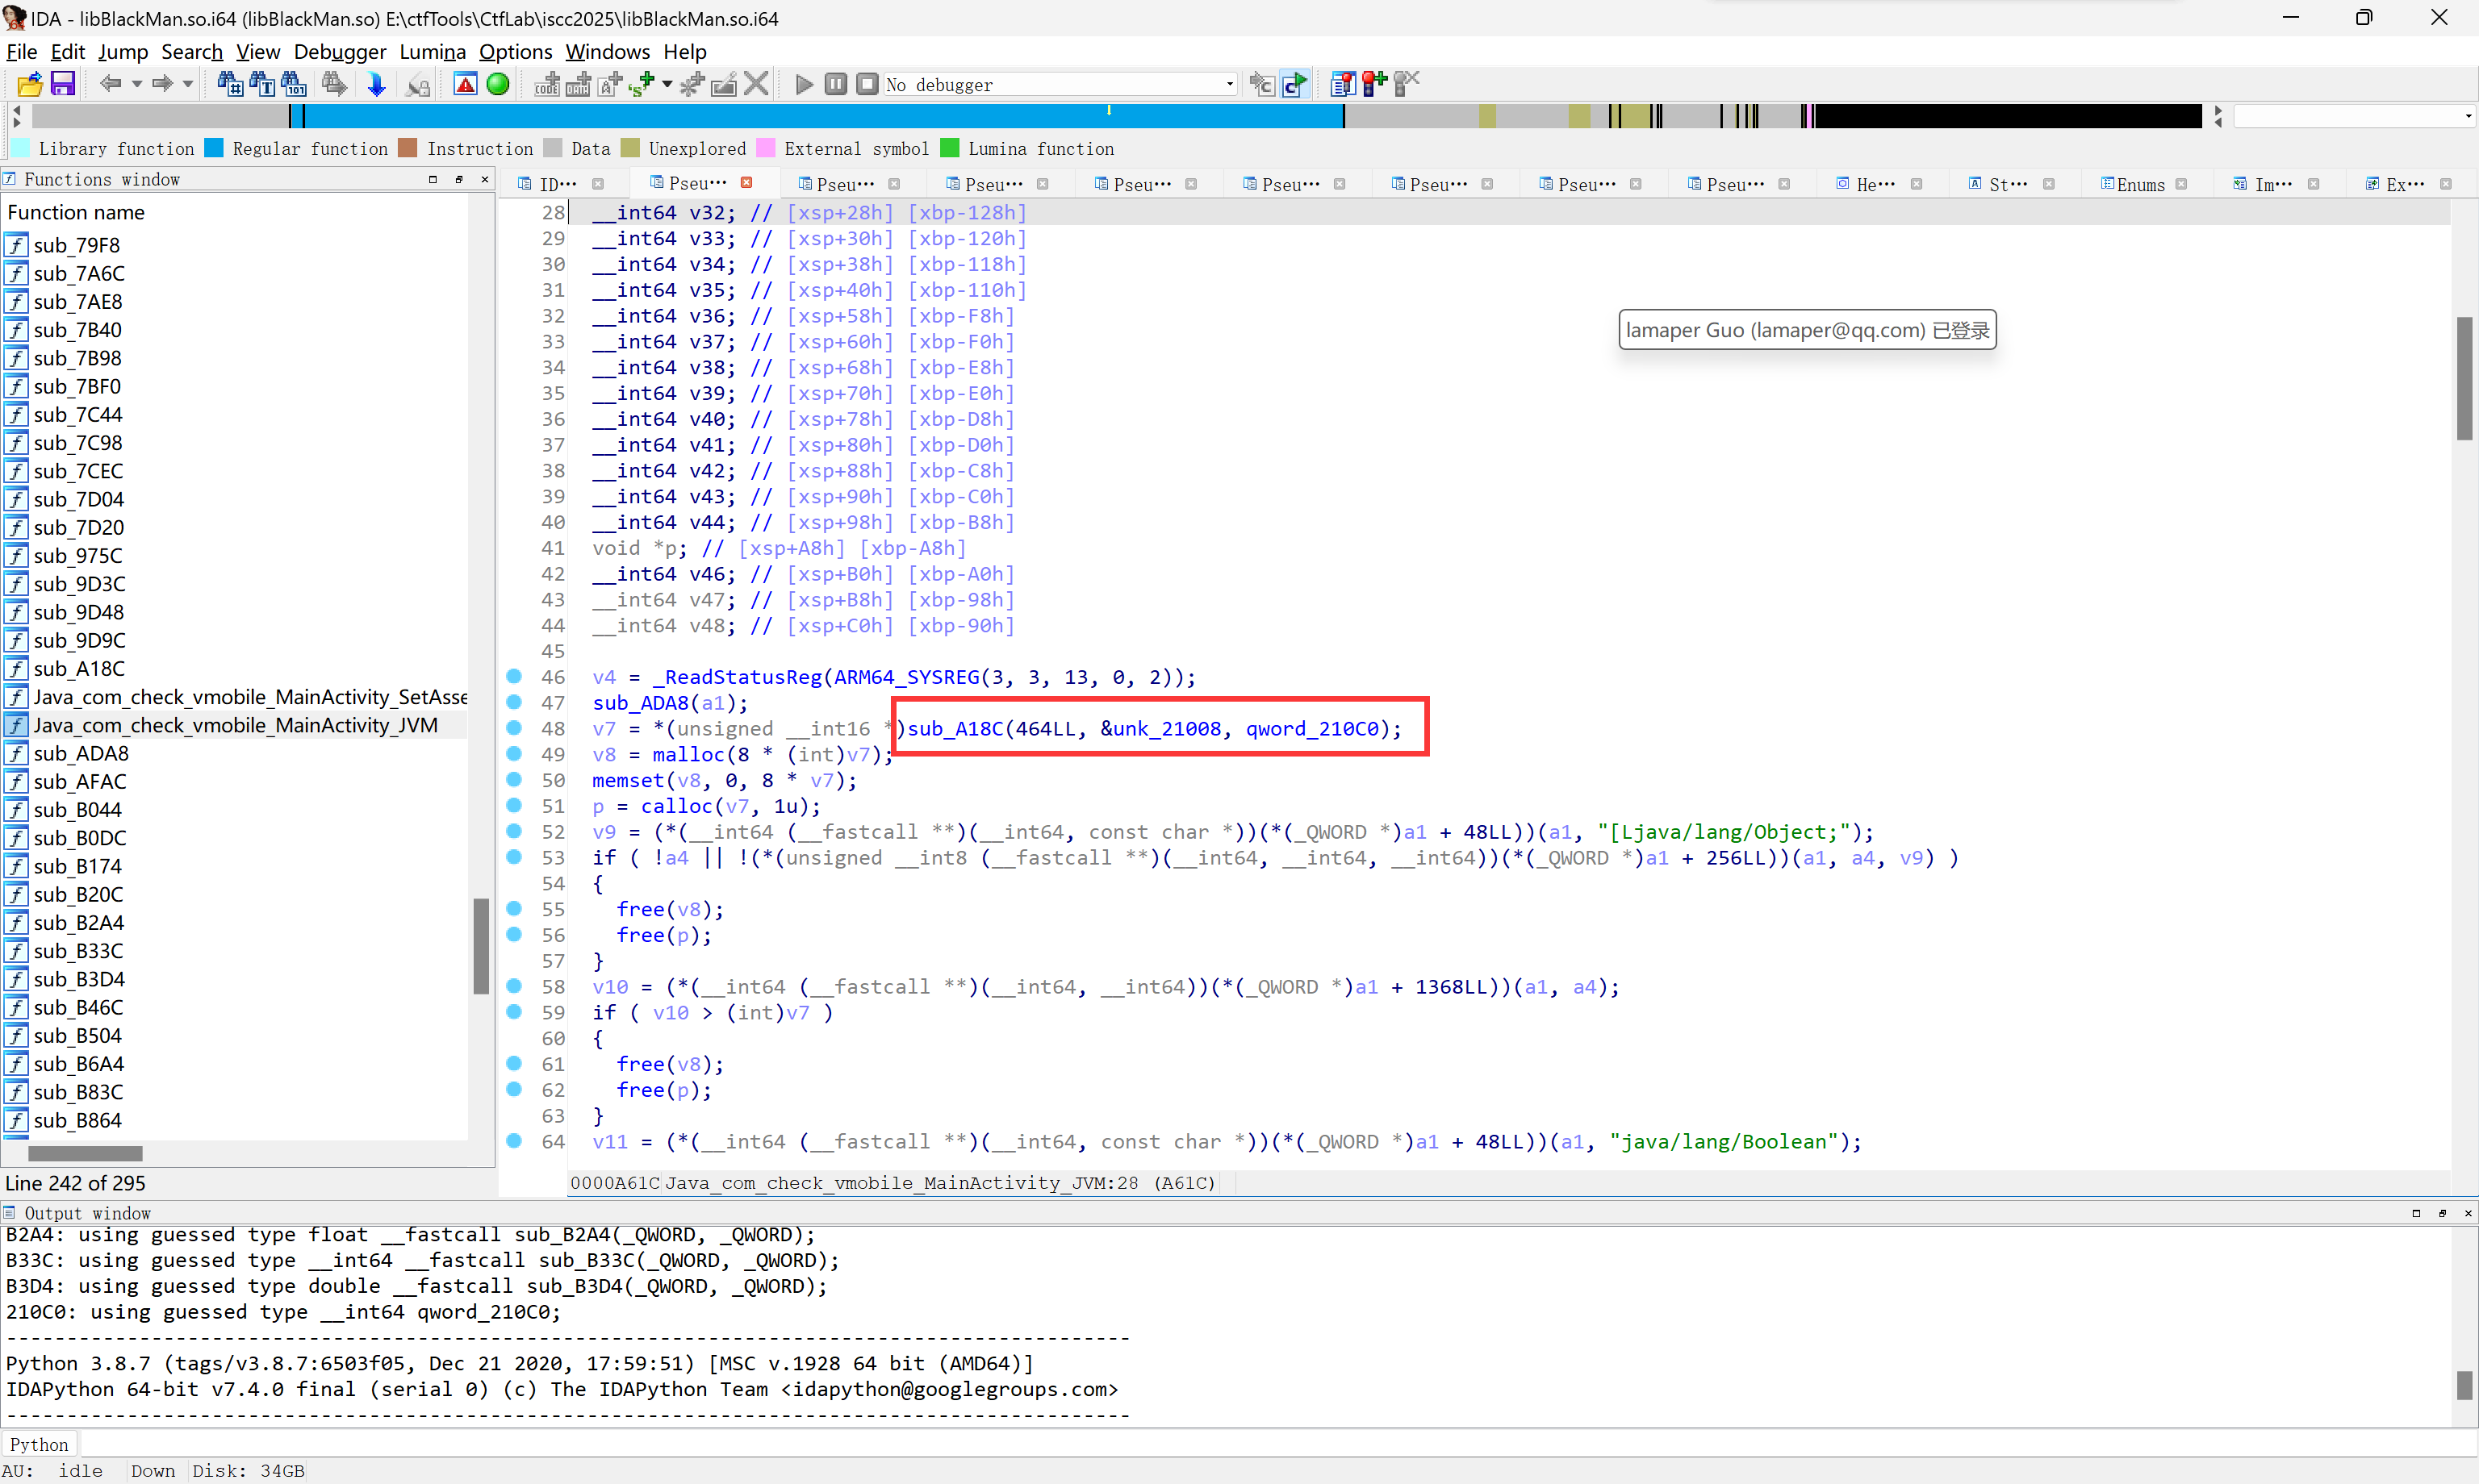Open the Debugger menu
Viewport: 2479px width, 1484px height.
click(339, 52)
